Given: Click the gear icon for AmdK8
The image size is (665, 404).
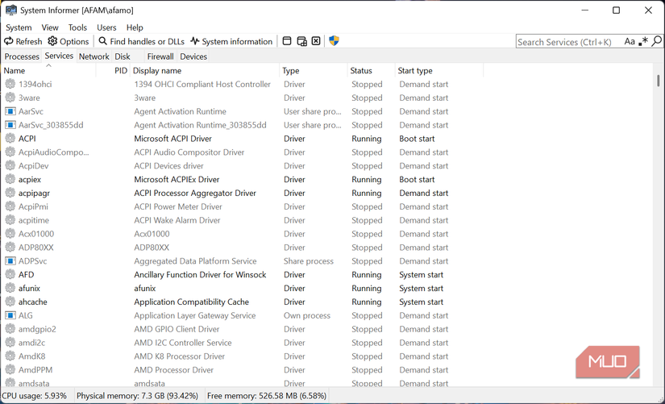Looking at the screenshot, I should pos(10,356).
